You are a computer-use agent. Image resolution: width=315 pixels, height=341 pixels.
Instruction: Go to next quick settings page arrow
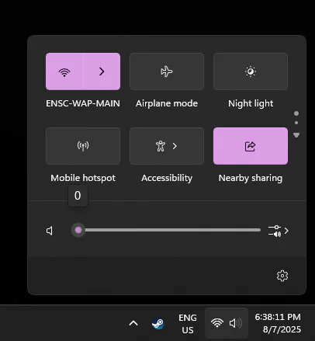pyautogui.click(x=296, y=135)
